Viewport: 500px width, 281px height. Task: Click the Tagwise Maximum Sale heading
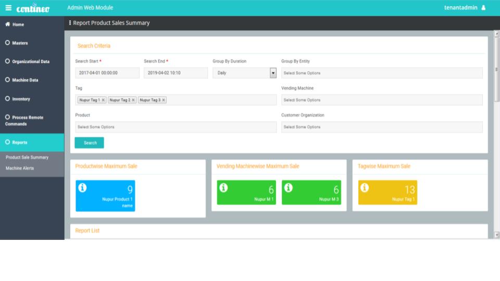click(384, 166)
